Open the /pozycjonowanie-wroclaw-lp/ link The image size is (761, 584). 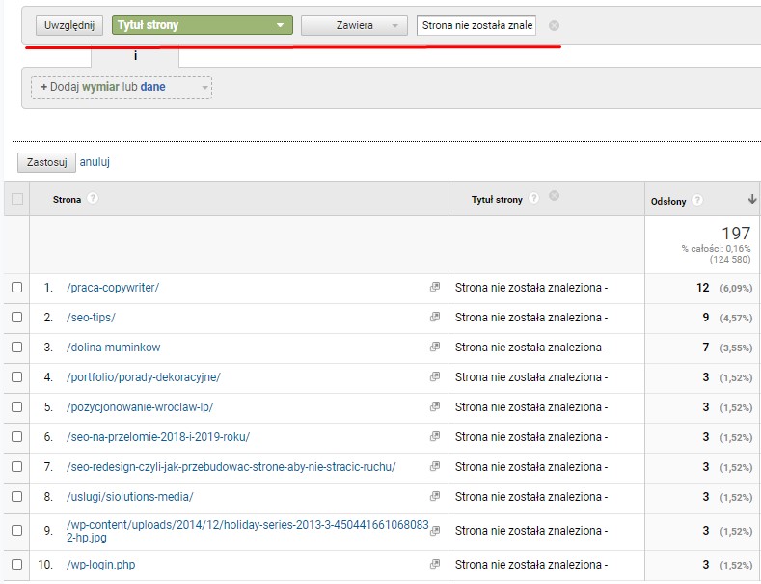click(x=140, y=407)
